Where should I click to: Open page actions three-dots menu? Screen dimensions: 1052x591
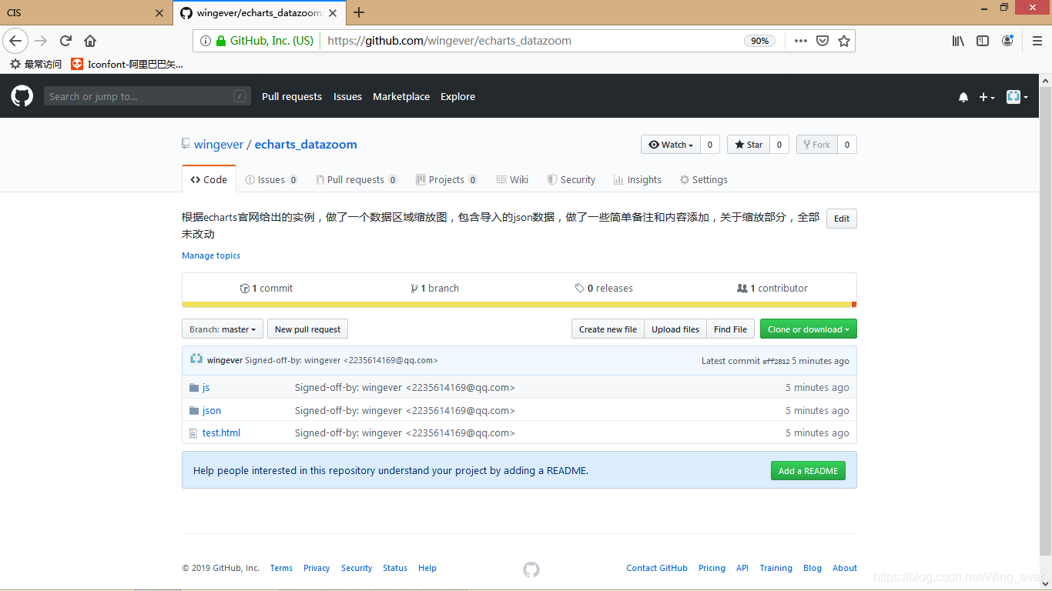coord(801,41)
